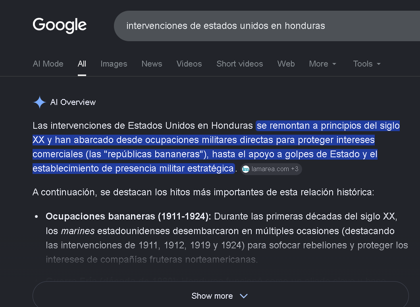Switch to the Videos tab

189,64
